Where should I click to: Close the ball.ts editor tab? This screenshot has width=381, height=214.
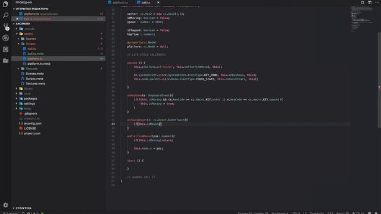click(158, 2)
